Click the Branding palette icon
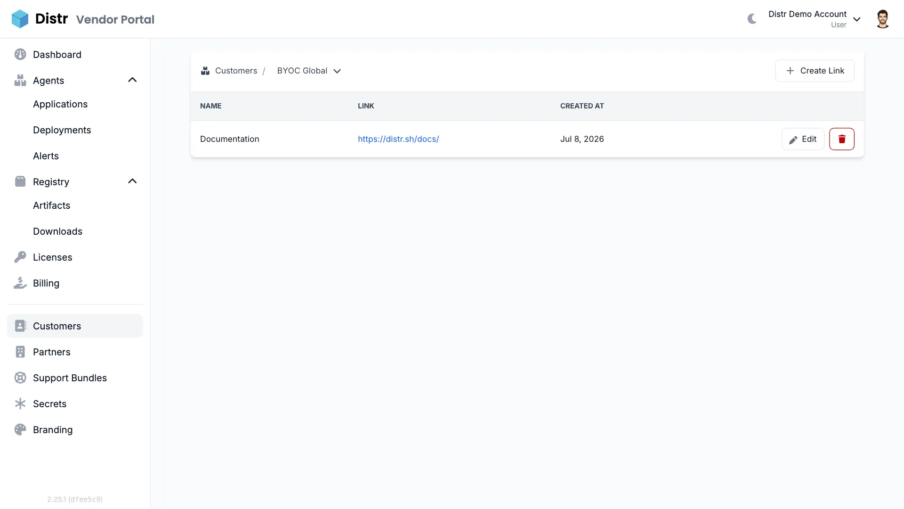904x509 pixels. 20,429
